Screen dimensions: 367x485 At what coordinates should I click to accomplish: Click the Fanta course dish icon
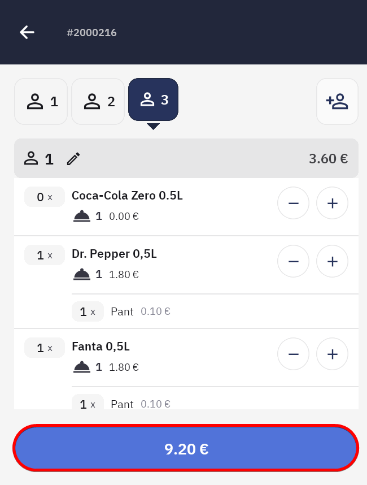(x=82, y=367)
